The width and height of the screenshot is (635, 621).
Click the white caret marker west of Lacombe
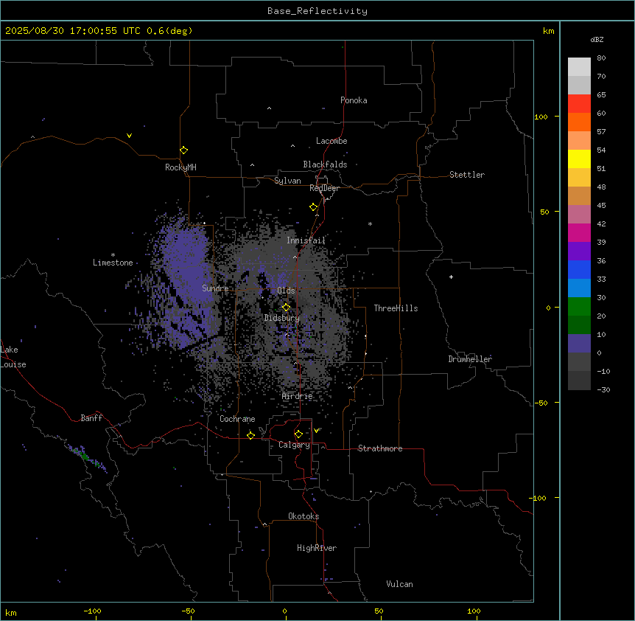292,145
